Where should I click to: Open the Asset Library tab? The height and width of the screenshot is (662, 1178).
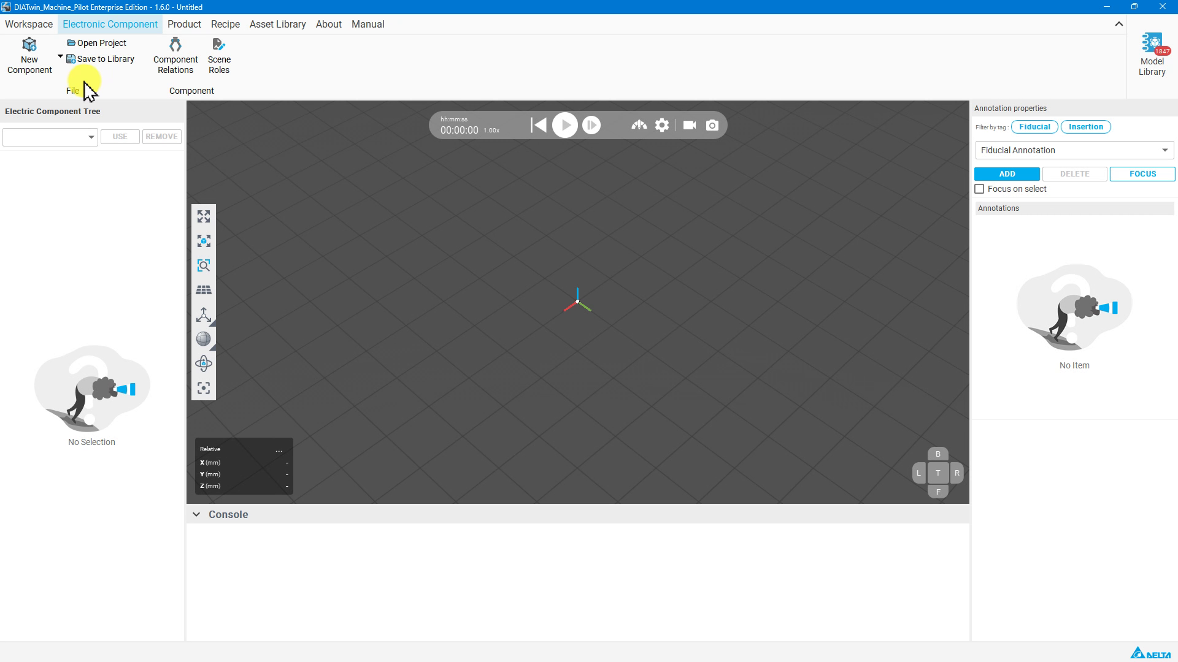tap(277, 24)
